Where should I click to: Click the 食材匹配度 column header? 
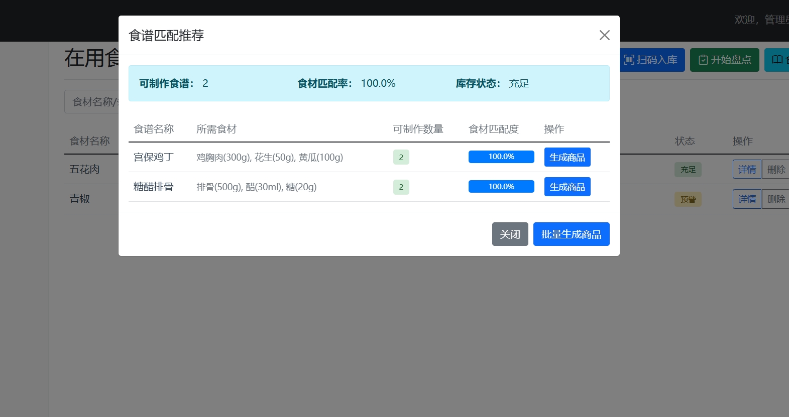493,129
